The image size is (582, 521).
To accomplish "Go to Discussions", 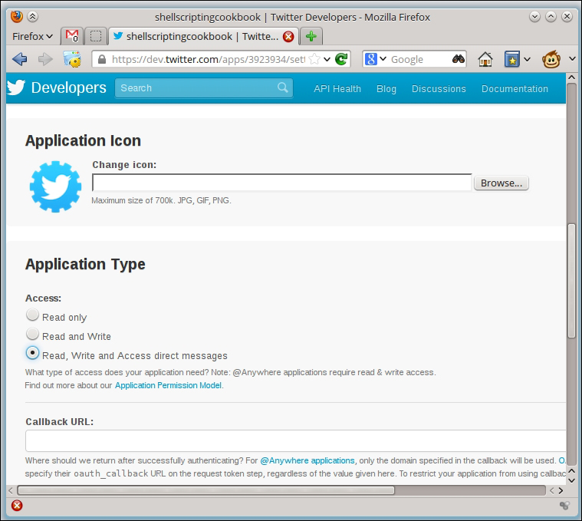I will [x=439, y=89].
